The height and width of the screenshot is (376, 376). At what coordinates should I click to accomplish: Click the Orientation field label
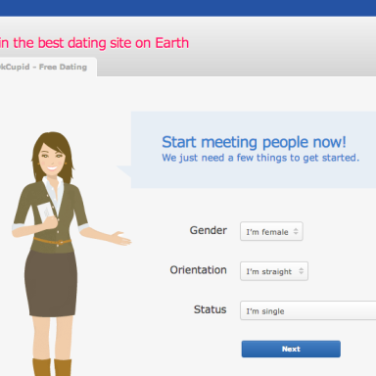click(198, 270)
